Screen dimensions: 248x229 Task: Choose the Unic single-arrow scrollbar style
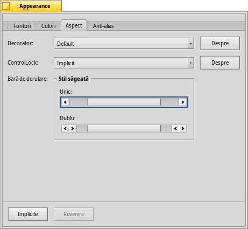tap(124, 102)
